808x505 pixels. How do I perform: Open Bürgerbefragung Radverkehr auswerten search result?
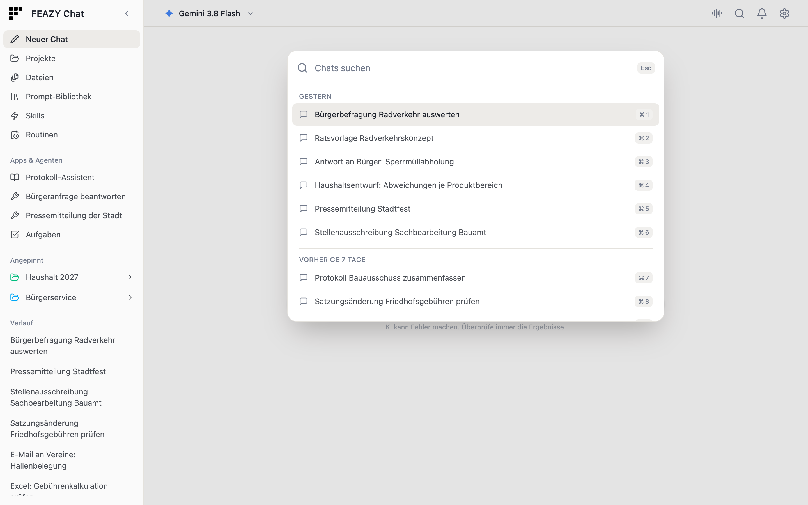(476, 114)
